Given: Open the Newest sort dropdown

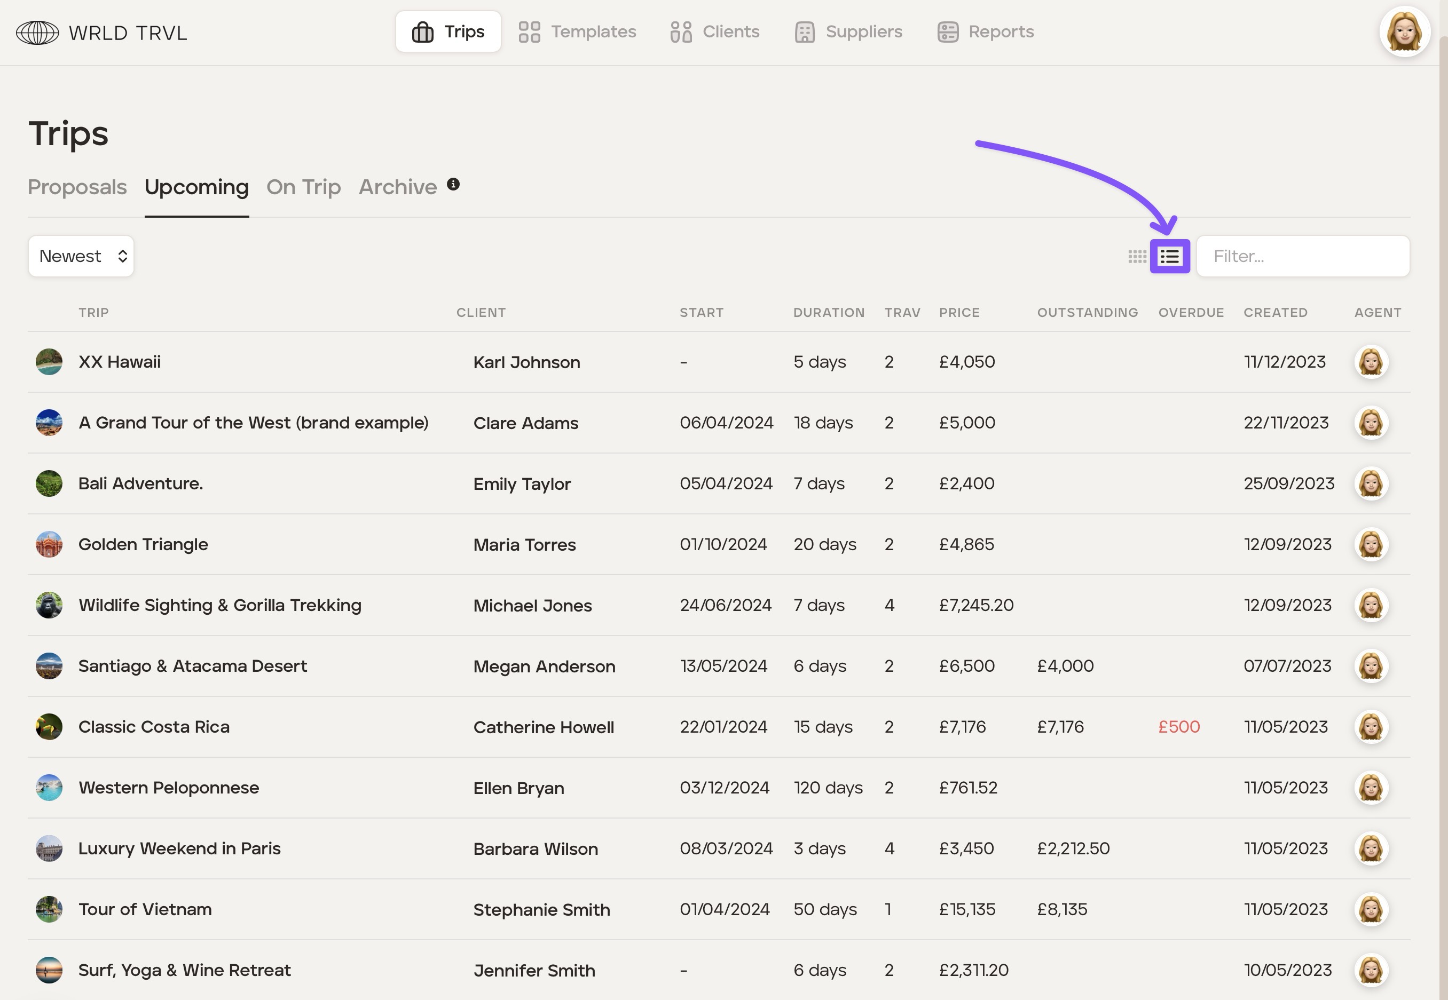Looking at the screenshot, I should 81,256.
